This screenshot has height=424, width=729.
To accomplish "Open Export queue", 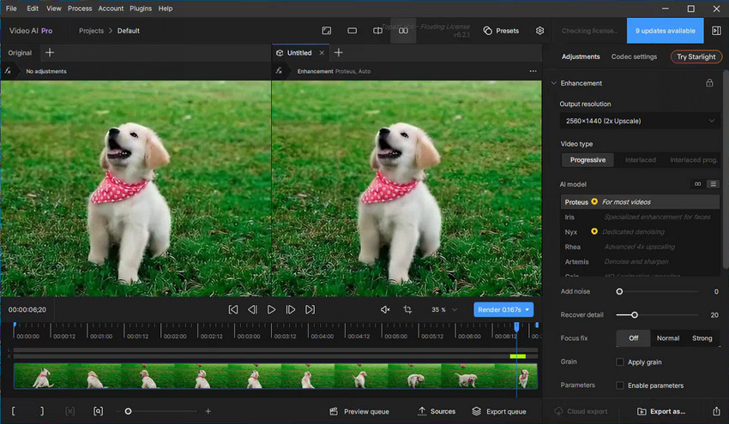I will 499,411.
